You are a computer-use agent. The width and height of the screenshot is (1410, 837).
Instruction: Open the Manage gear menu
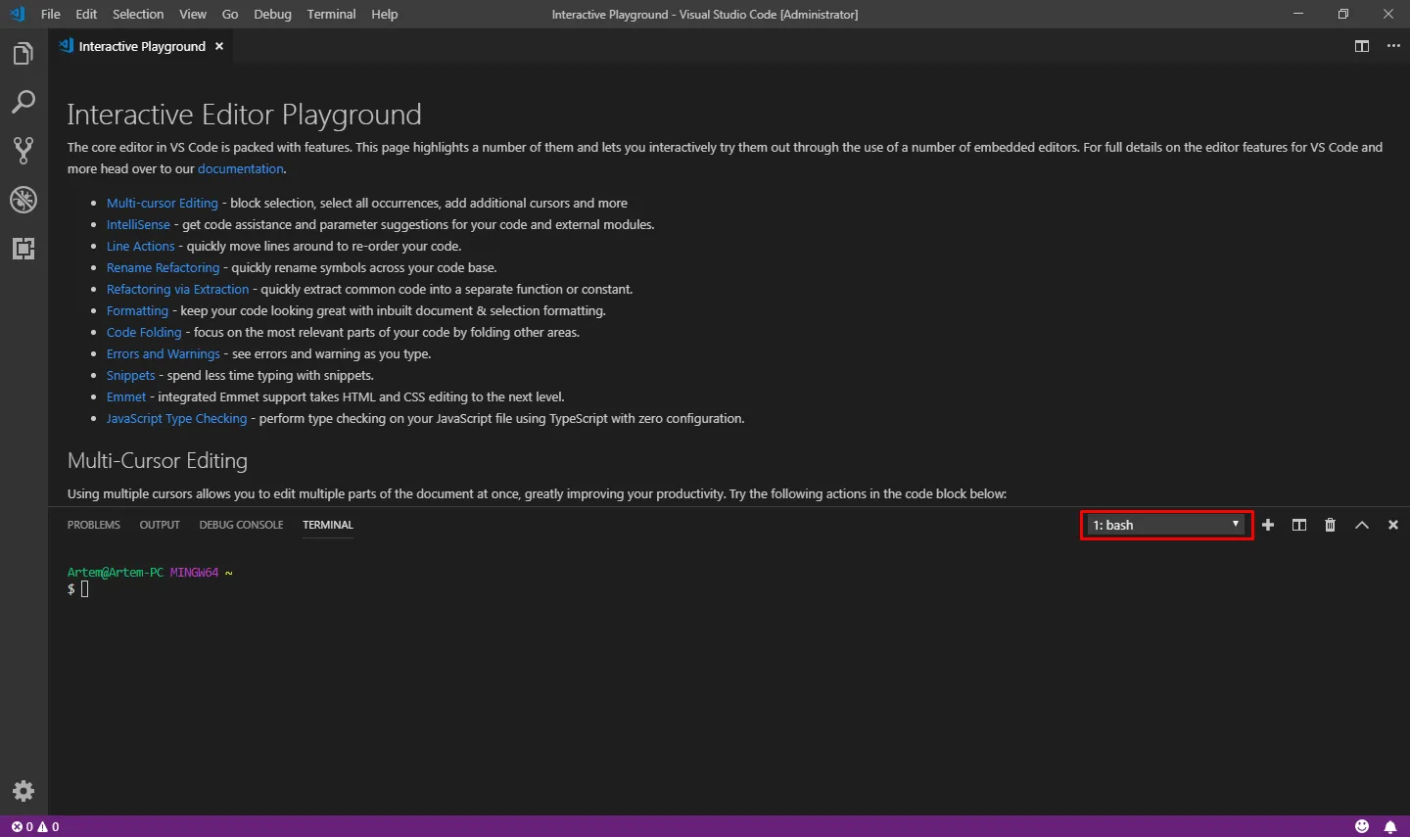click(23, 791)
